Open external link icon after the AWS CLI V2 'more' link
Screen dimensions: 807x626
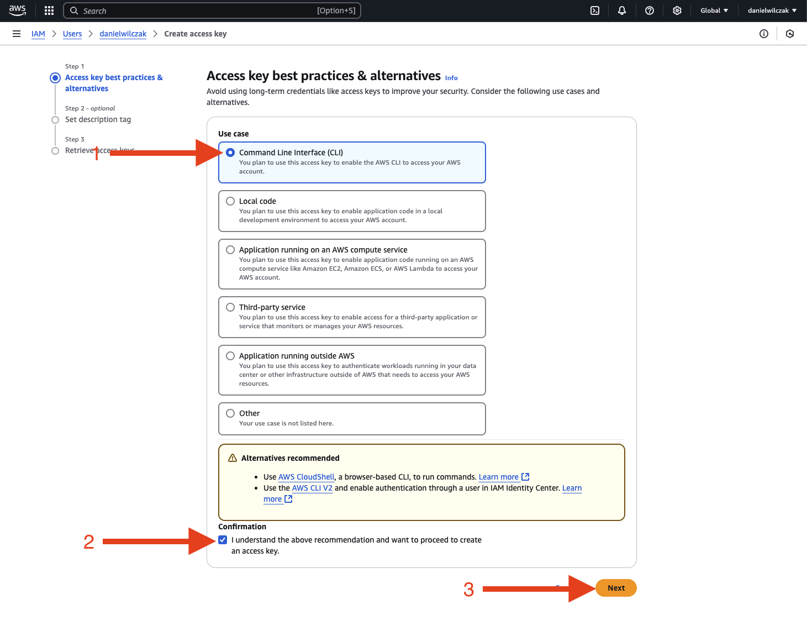point(288,499)
